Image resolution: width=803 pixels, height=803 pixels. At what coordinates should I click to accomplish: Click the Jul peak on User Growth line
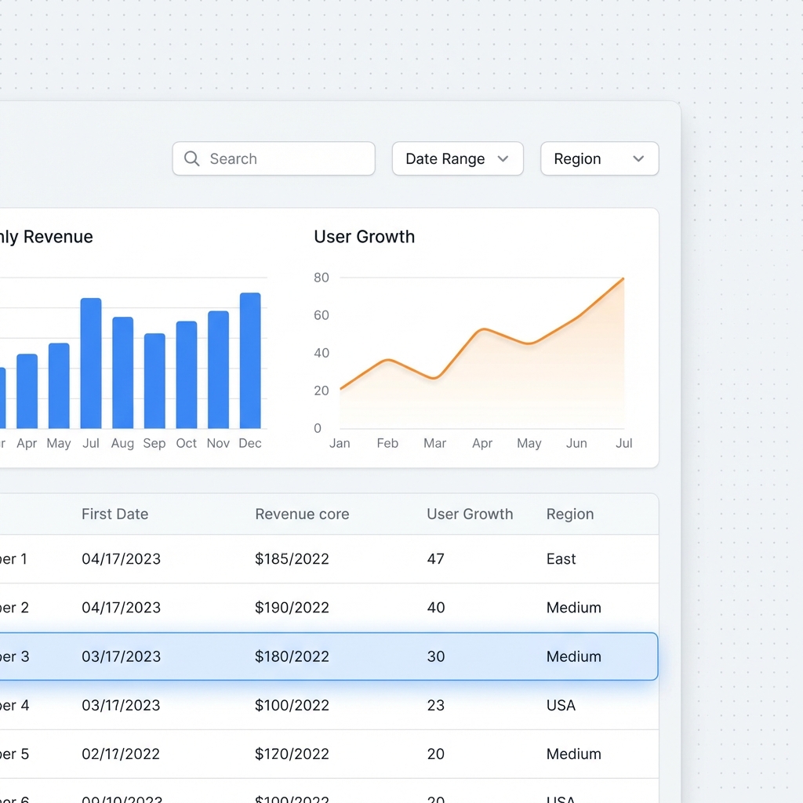[x=623, y=278]
